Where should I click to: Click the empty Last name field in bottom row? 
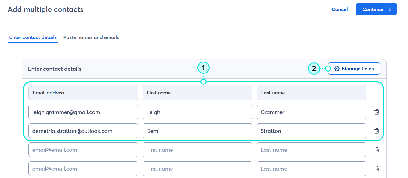pos(312,169)
